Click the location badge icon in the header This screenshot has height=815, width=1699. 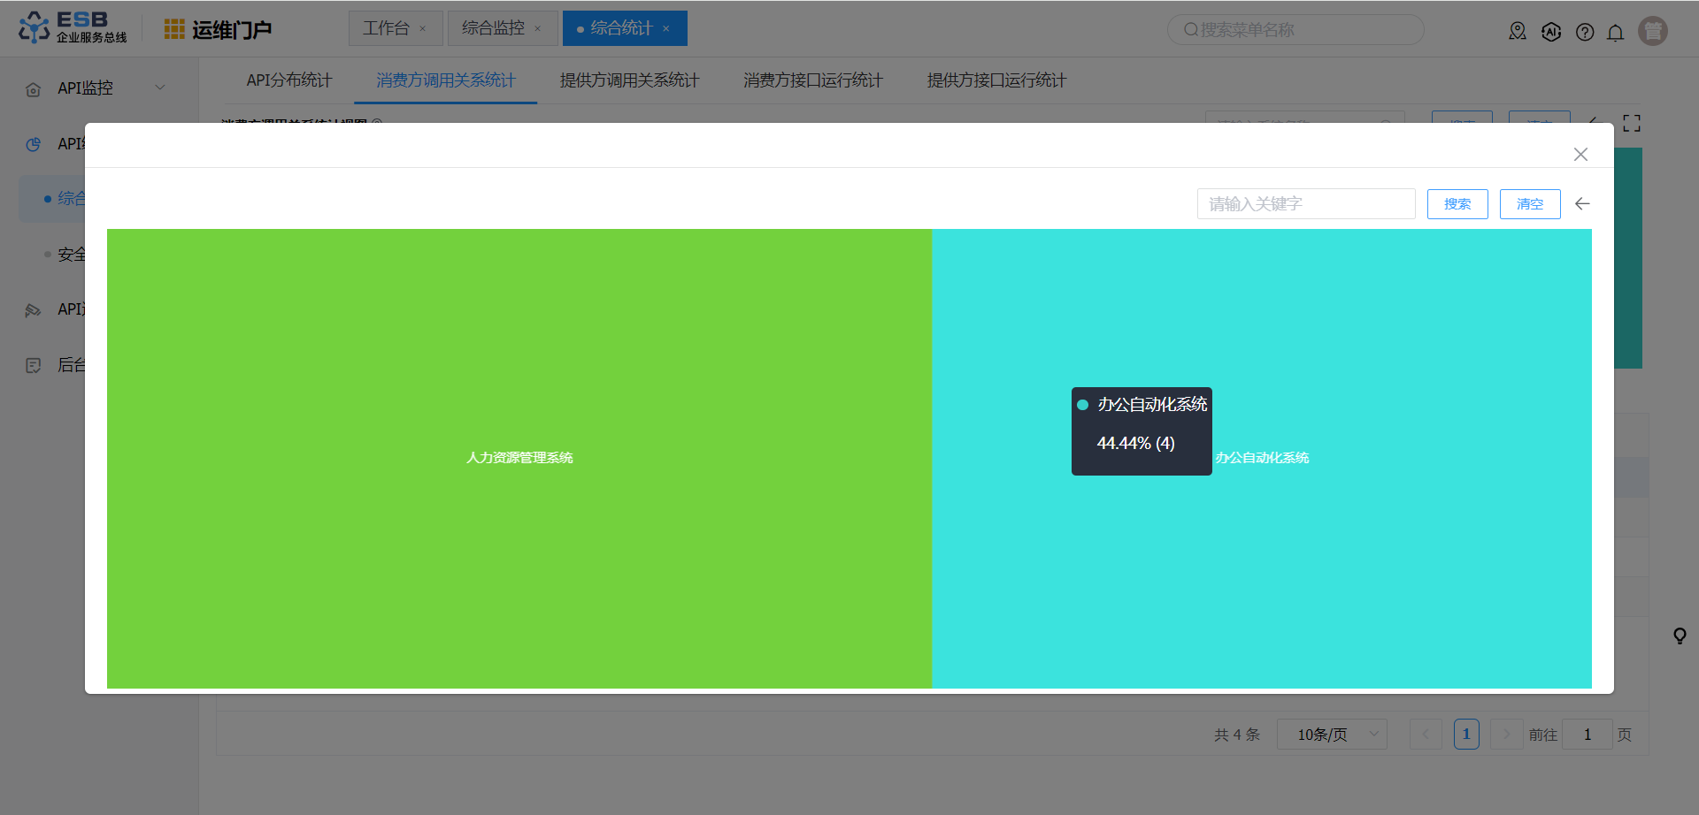point(1518,32)
